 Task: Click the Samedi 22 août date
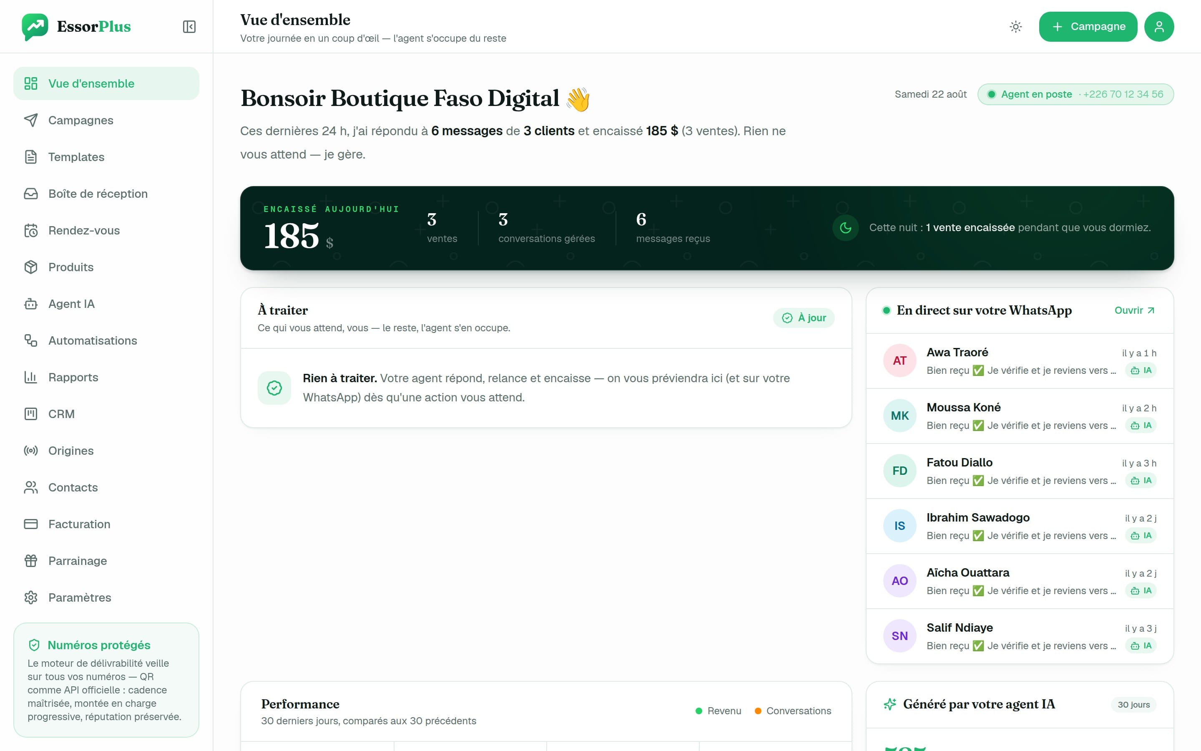(930, 94)
